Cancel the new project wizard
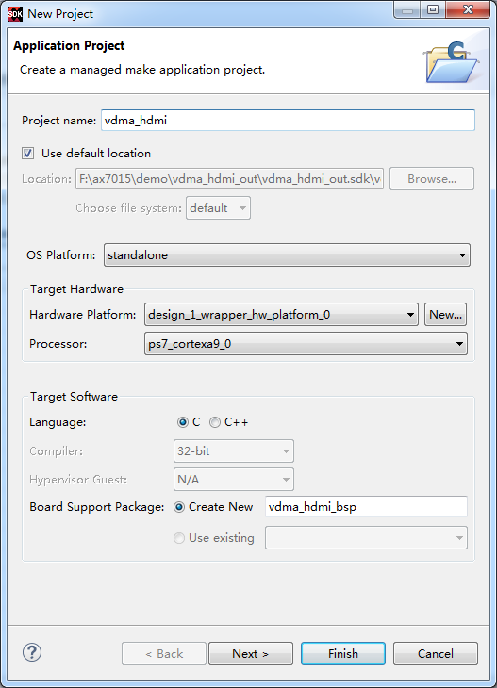Viewport: 497px width, 688px height. pos(436,654)
